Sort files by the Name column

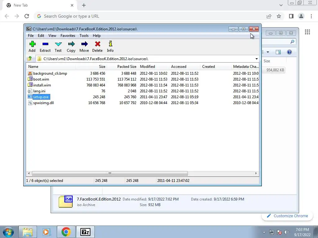point(51,67)
